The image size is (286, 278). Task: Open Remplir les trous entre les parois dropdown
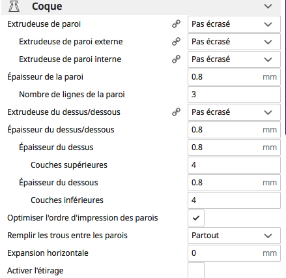(x=234, y=236)
